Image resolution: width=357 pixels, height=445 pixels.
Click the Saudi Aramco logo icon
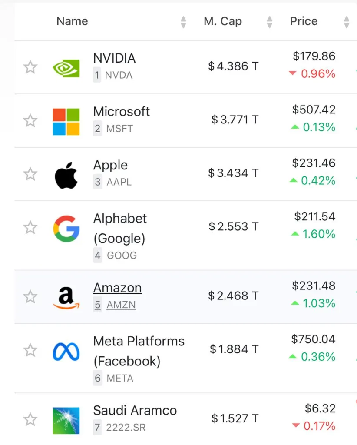(66, 420)
